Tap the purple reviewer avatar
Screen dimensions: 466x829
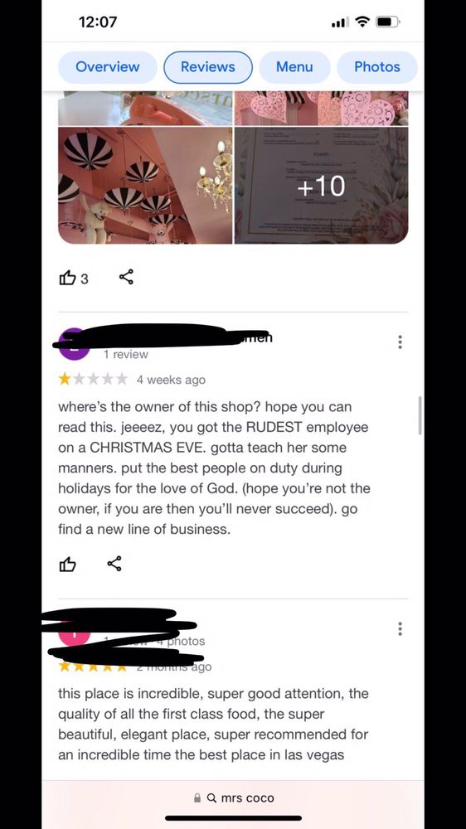(74, 345)
